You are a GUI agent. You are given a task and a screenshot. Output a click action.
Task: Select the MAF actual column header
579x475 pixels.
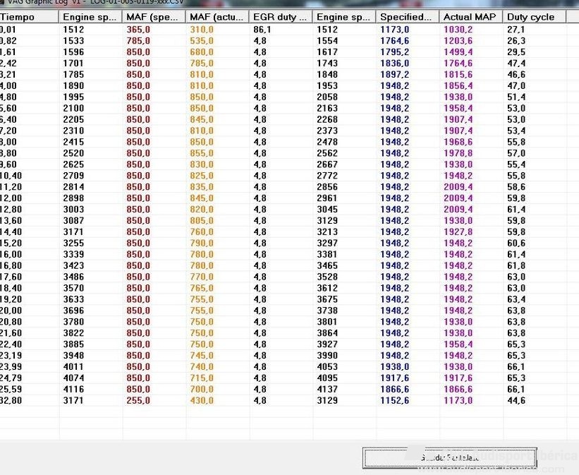(217, 17)
